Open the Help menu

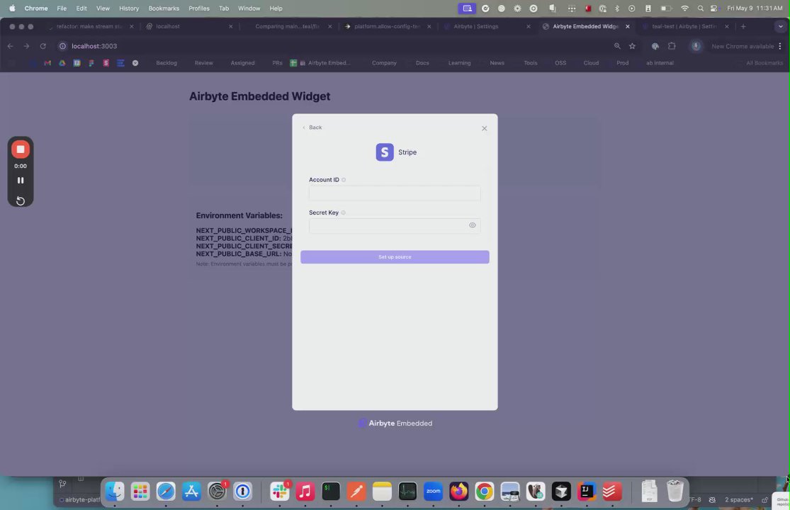click(276, 8)
